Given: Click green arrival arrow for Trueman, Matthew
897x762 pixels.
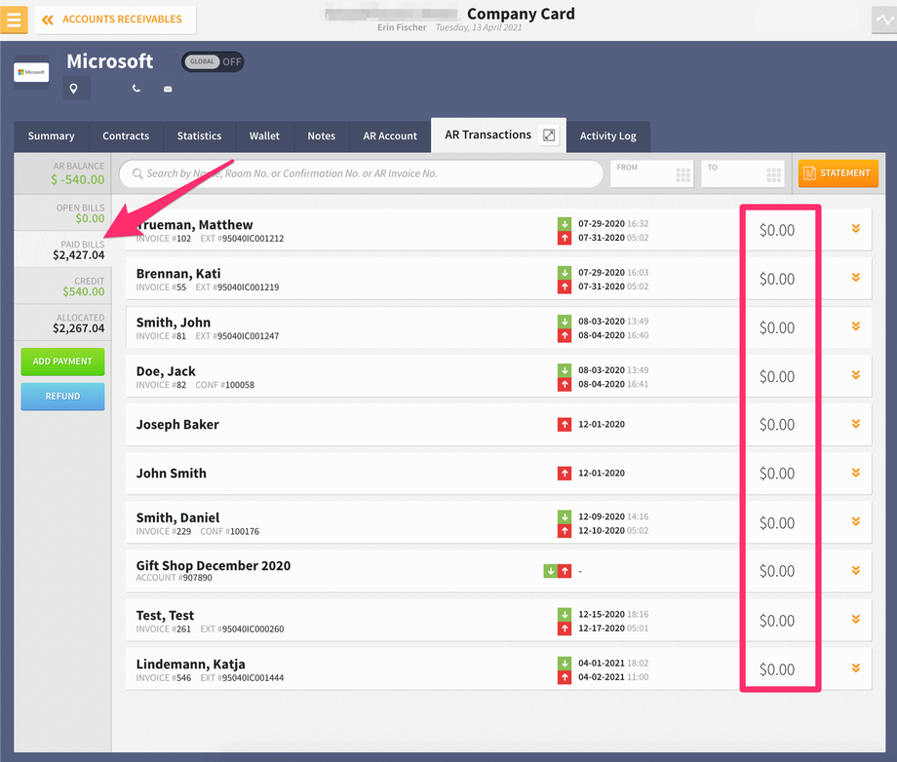Looking at the screenshot, I should [x=565, y=223].
